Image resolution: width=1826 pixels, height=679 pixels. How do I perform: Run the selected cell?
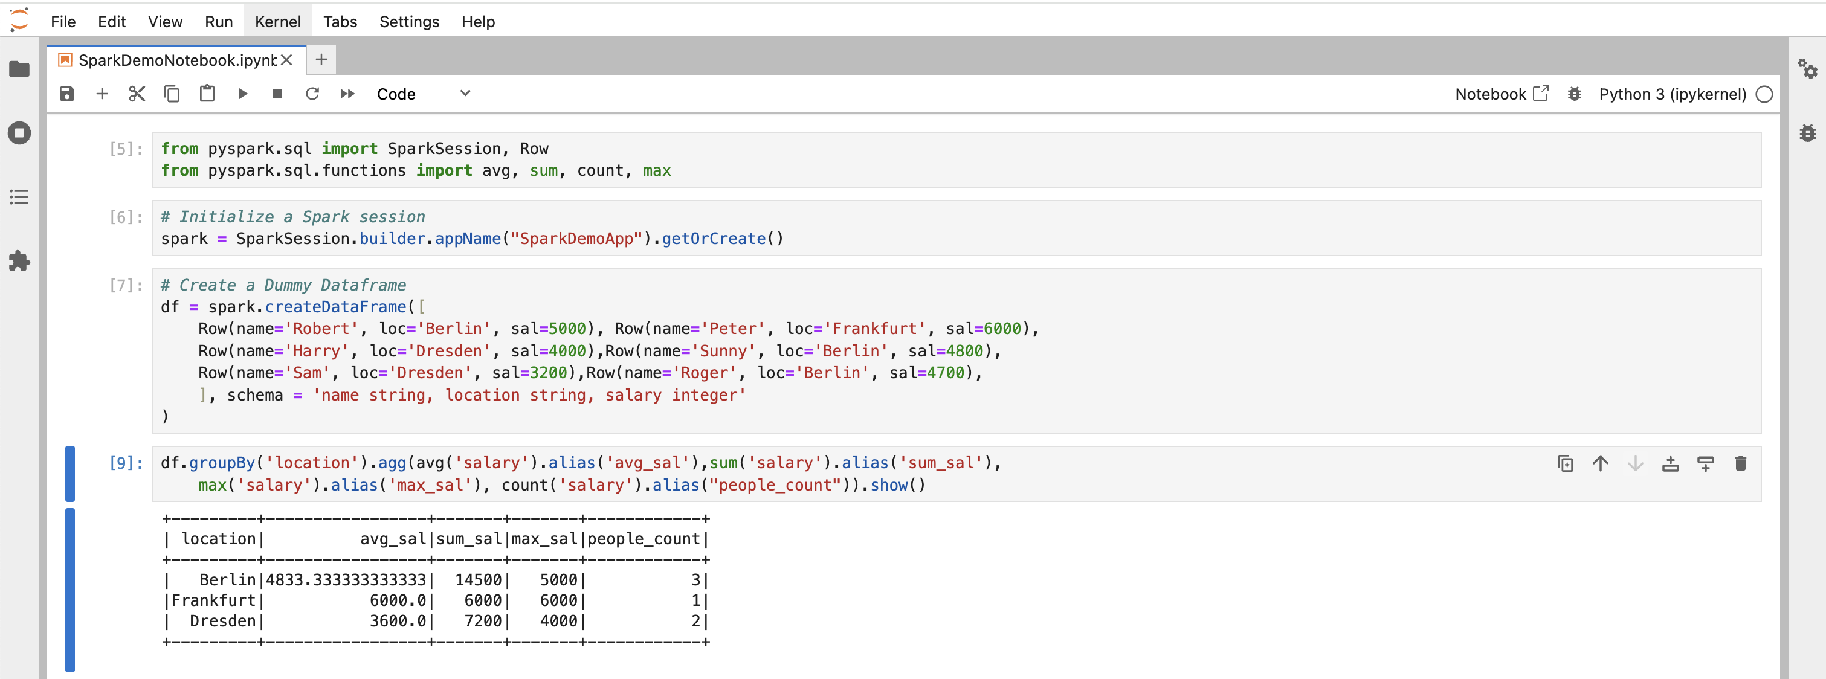(x=242, y=93)
